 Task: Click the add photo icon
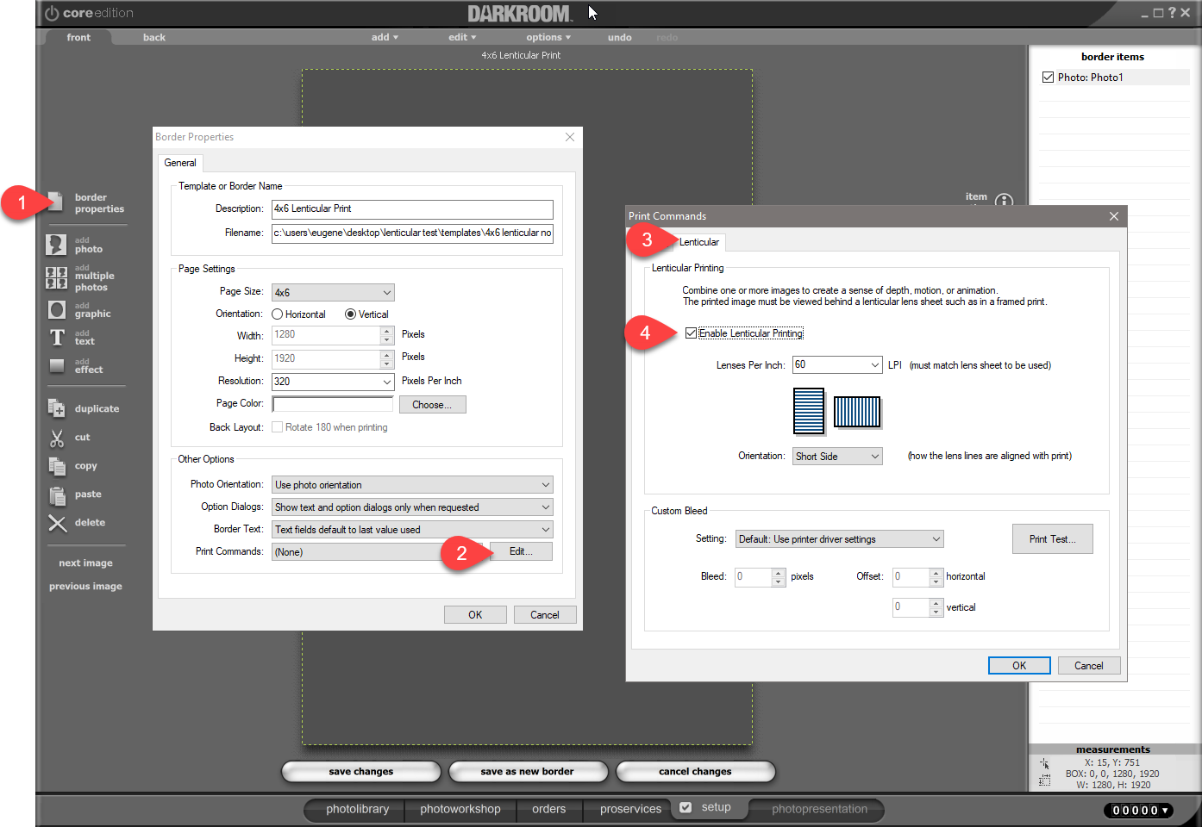coord(56,245)
